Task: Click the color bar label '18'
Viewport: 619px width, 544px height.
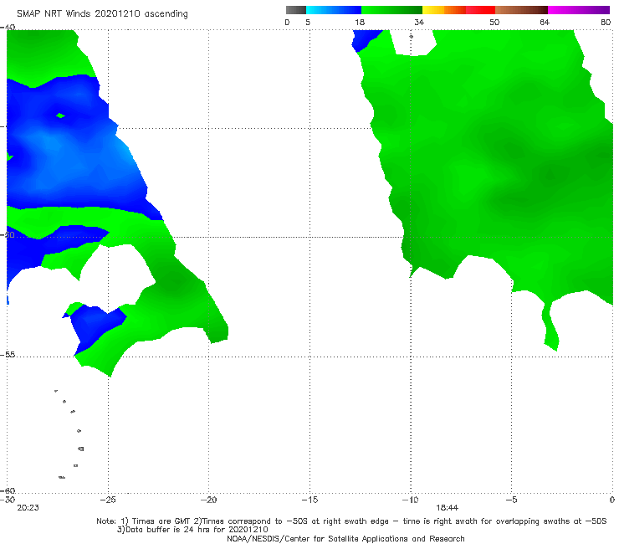Action: tap(360, 22)
